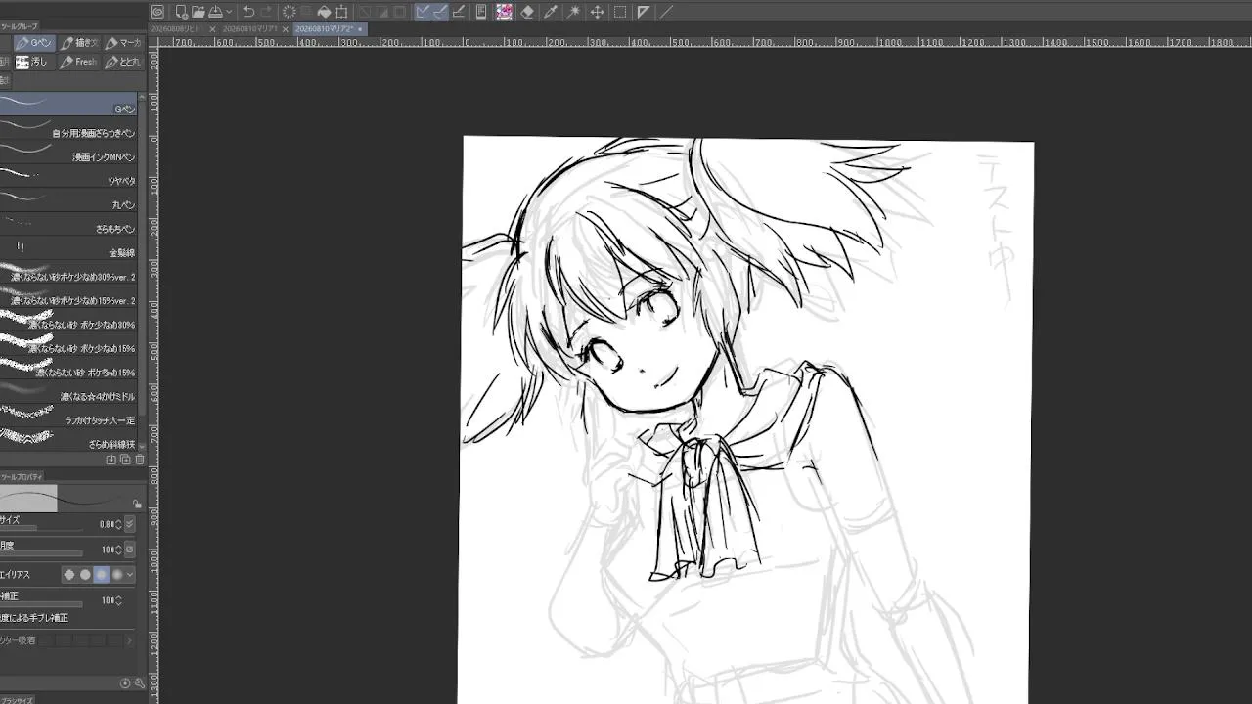Image resolution: width=1252 pixels, height=704 pixels.
Task: Open the マーカー tool group tab
Action: point(123,43)
